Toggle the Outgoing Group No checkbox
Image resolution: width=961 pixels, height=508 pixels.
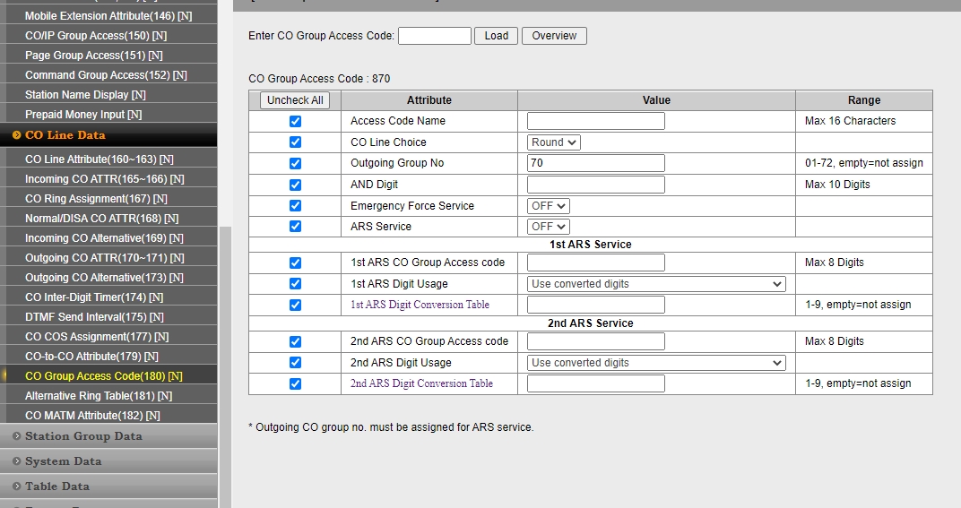pos(295,163)
